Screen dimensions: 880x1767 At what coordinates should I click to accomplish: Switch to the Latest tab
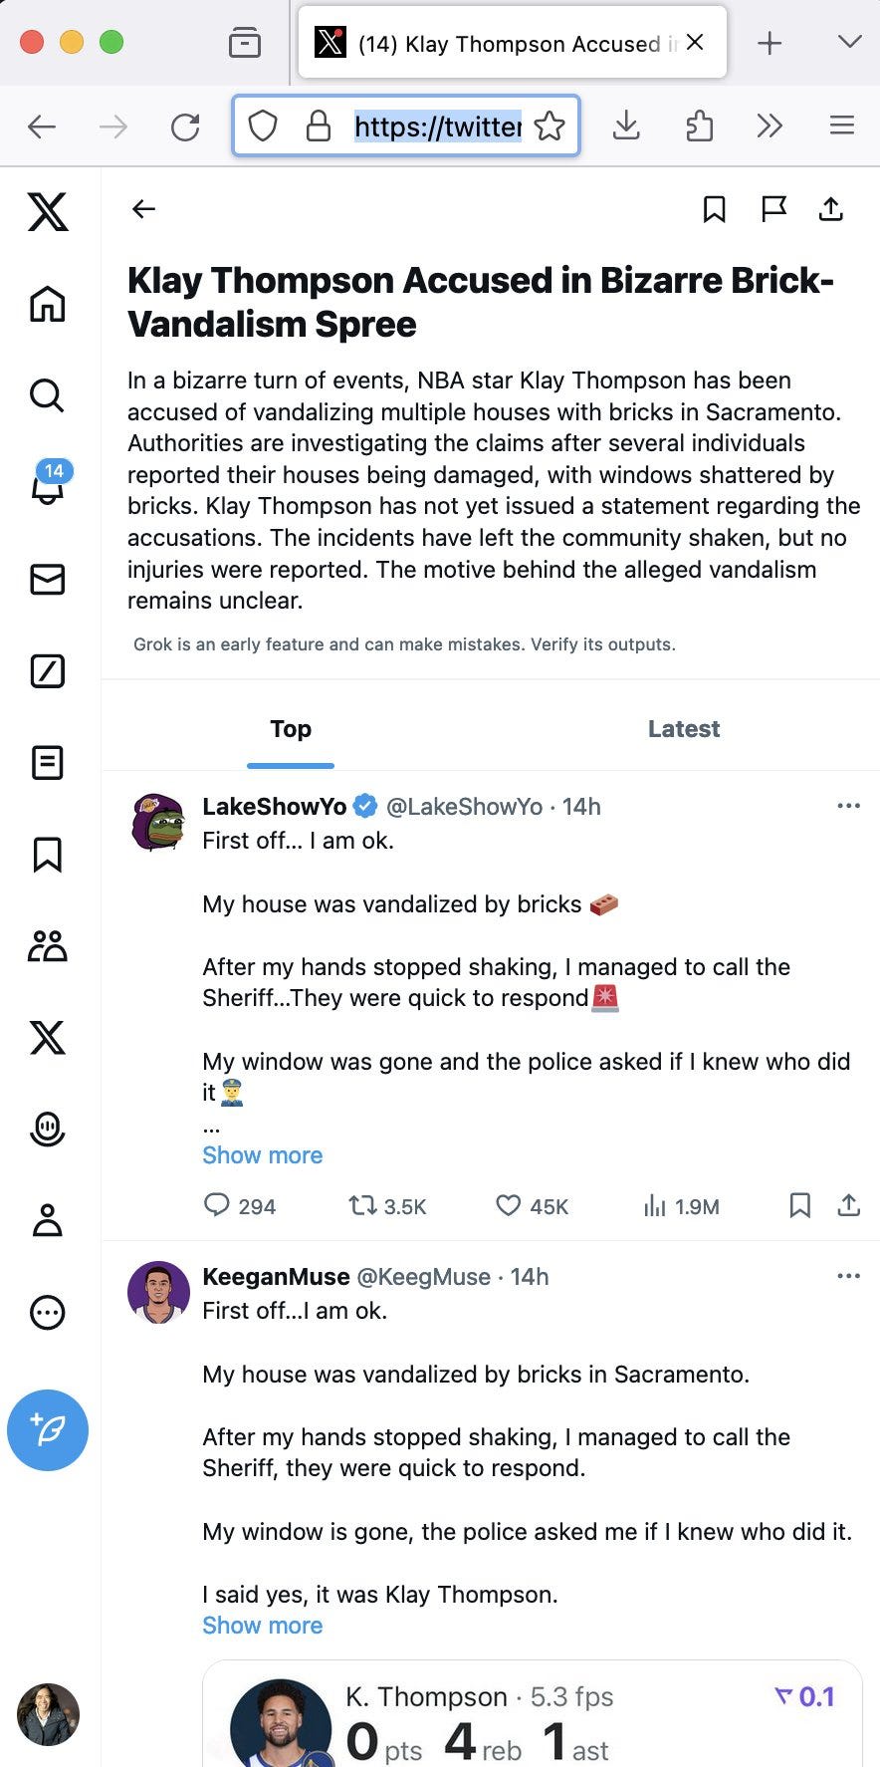click(683, 729)
